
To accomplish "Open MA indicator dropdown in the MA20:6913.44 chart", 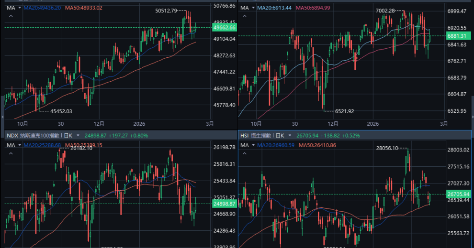I will pyautogui.click(x=253, y=8).
